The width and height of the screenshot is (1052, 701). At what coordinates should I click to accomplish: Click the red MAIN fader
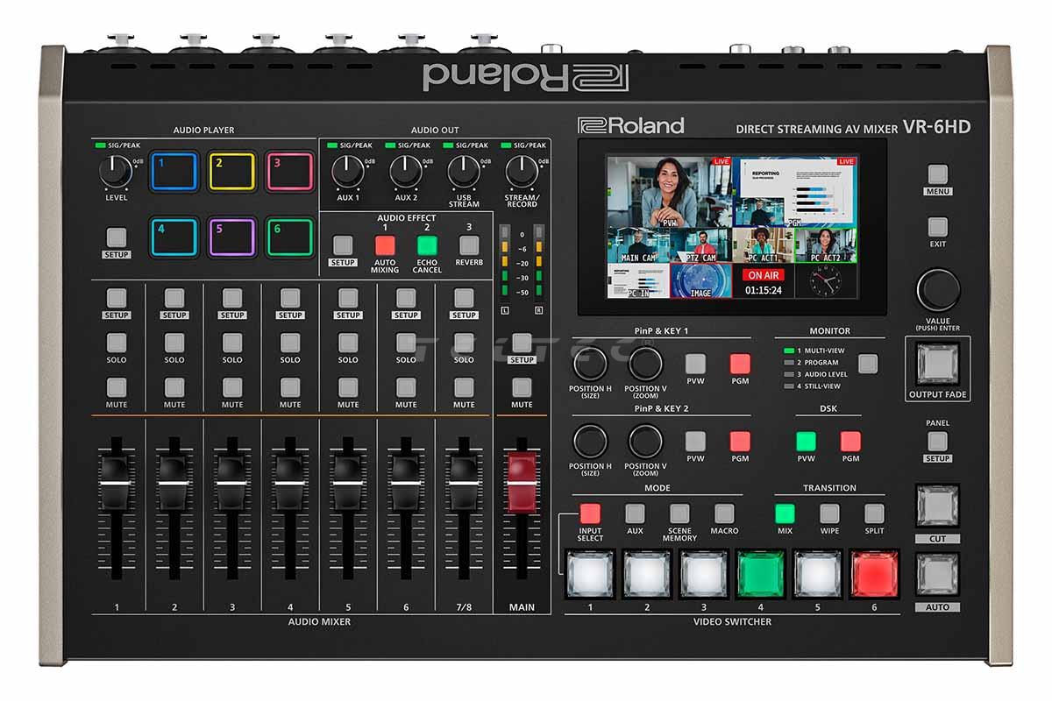point(522,473)
